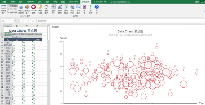This screenshot has width=205, height=105.
Task: Switch to the 公式 formulas tab
Action: tap(39, 2)
